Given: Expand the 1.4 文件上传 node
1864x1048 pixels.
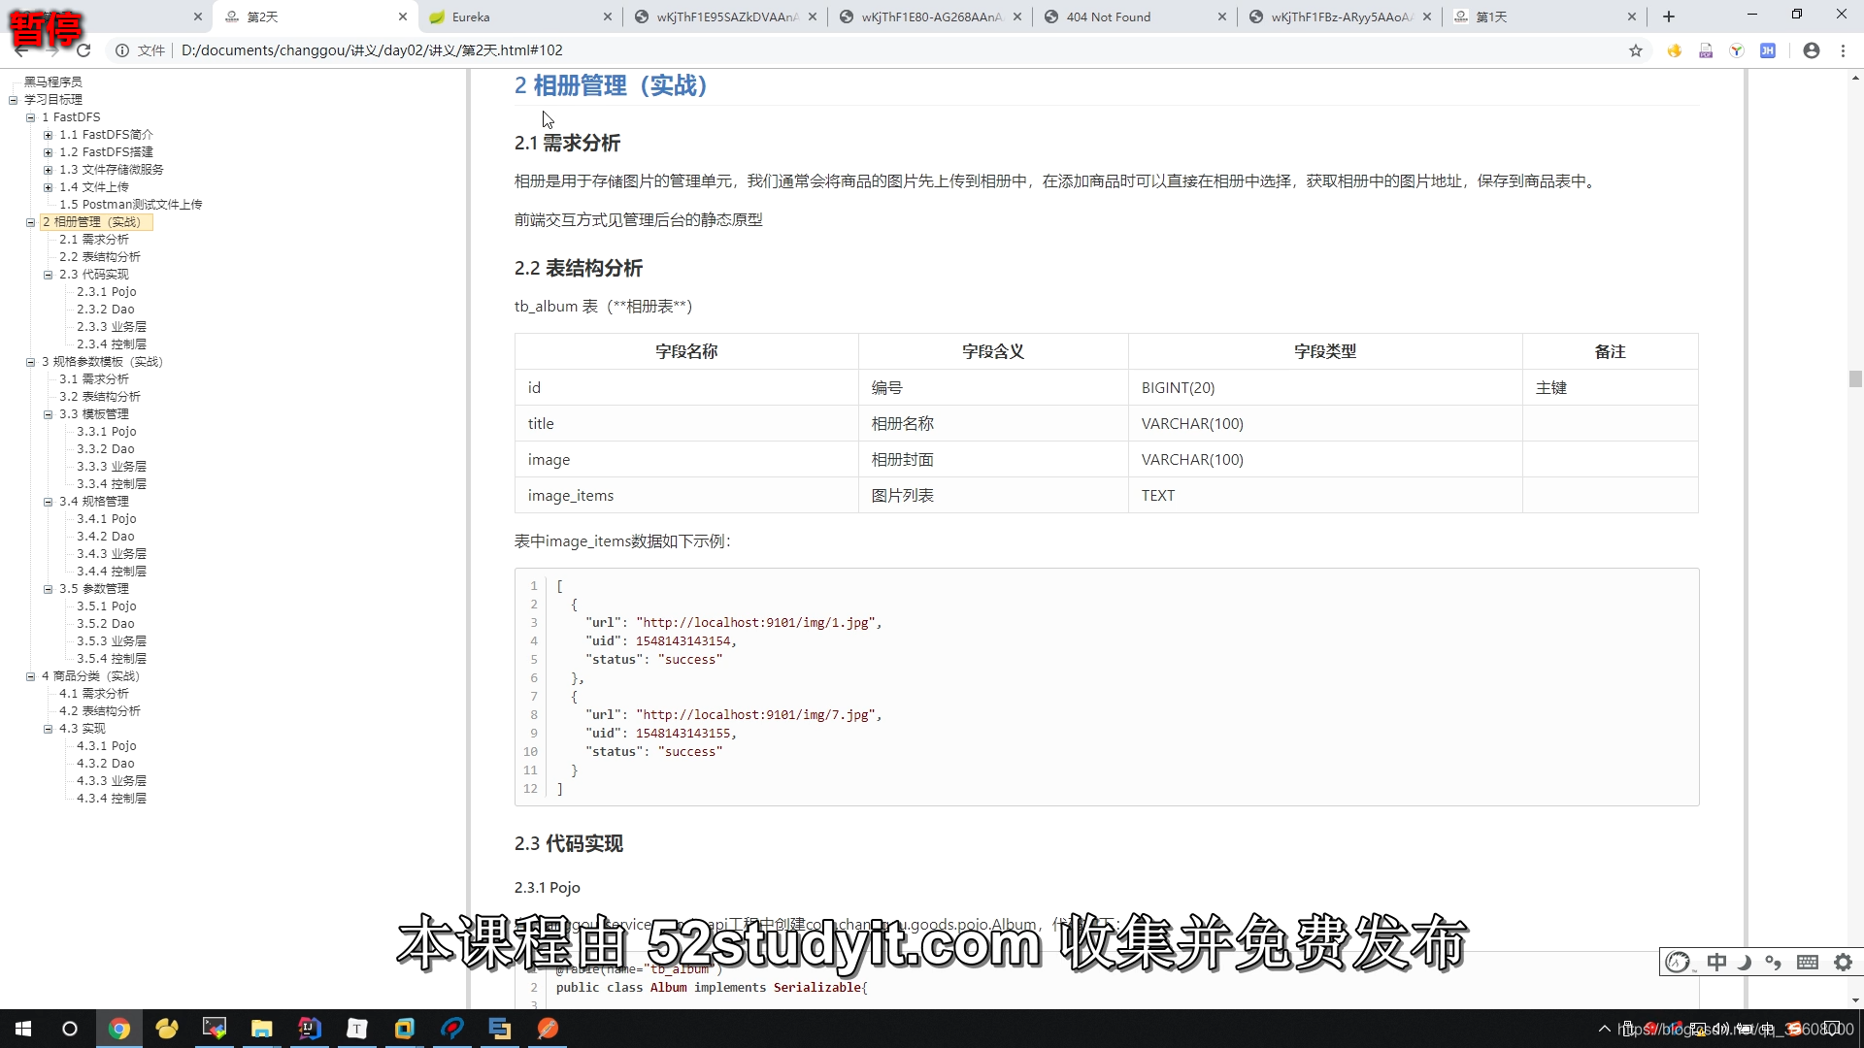Looking at the screenshot, I should point(49,187).
